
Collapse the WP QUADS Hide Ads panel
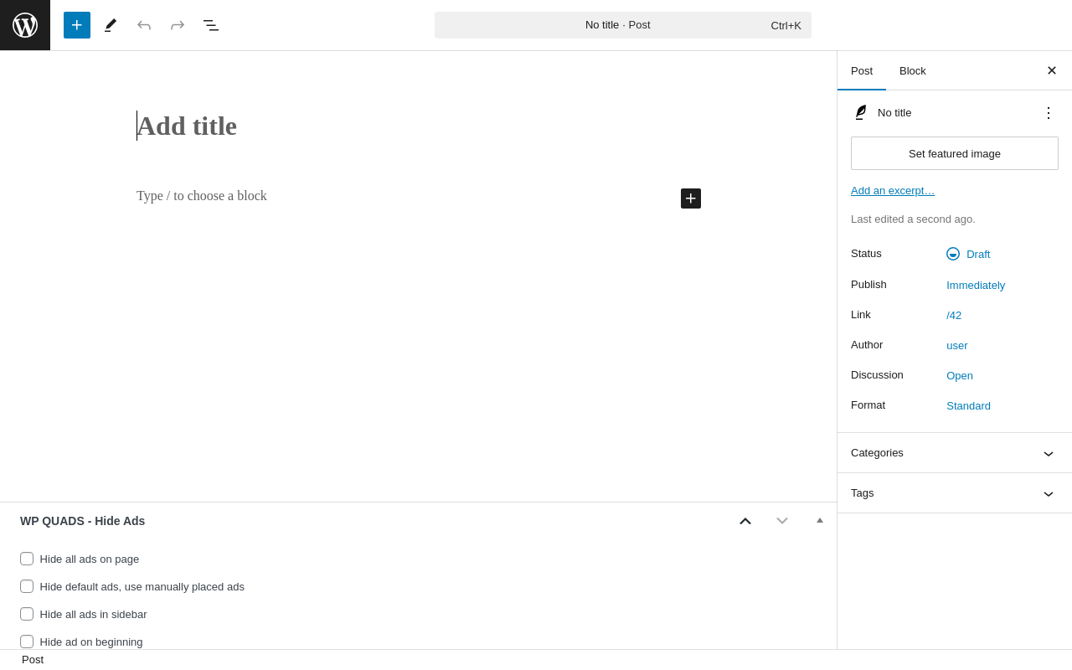coord(820,521)
